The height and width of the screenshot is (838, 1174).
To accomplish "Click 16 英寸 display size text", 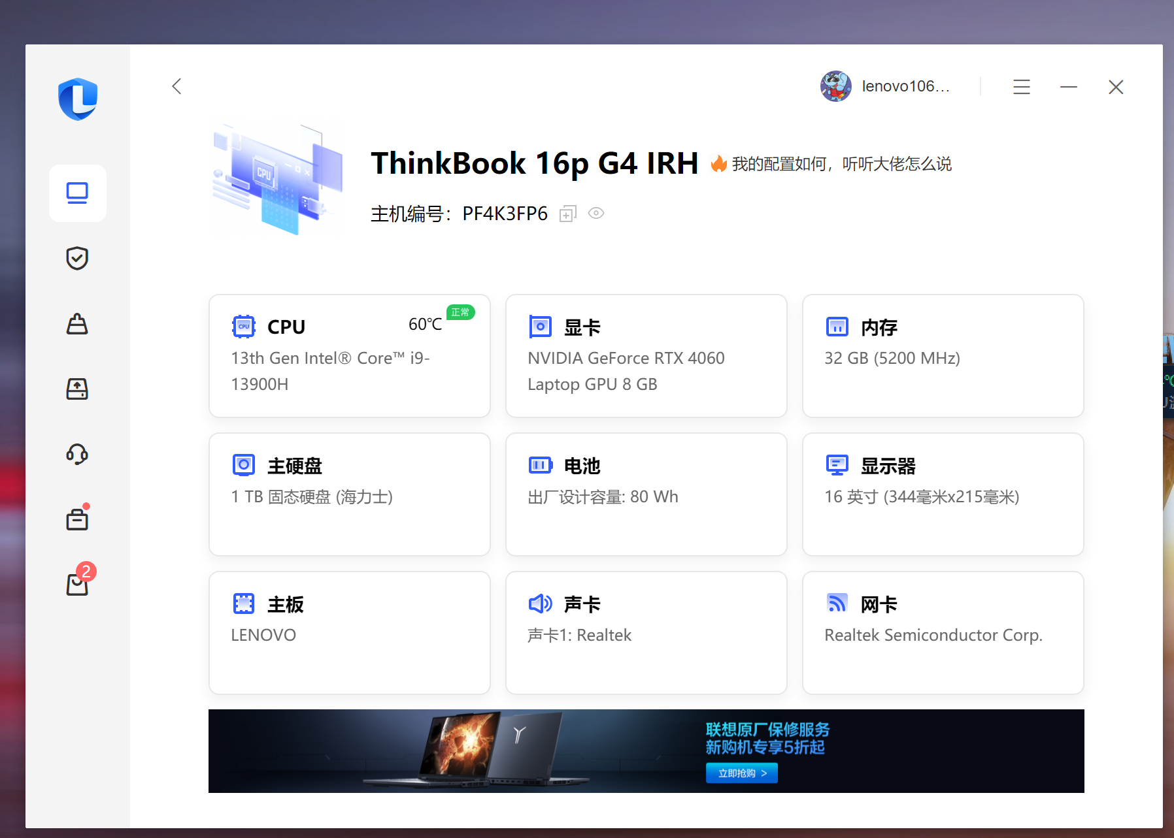I will 922,497.
